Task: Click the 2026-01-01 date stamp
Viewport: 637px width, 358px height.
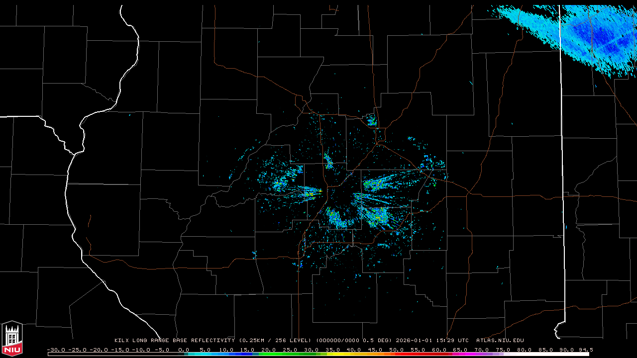Action: point(415,341)
